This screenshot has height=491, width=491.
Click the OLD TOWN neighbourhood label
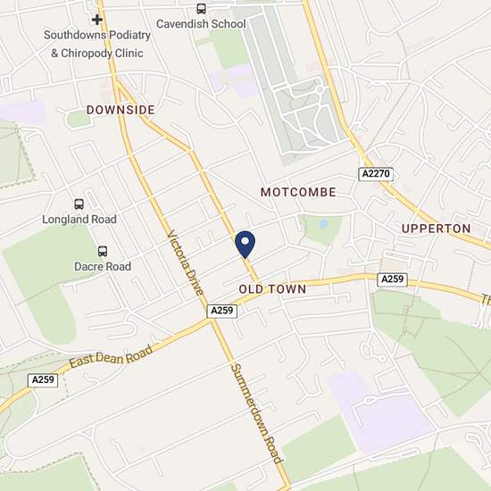pos(272,289)
